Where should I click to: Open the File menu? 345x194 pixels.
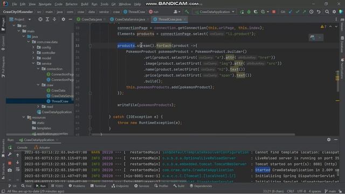(15, 4)
